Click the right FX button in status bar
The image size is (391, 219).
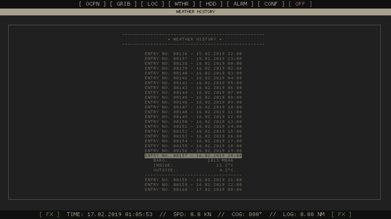tap(341, 214)
